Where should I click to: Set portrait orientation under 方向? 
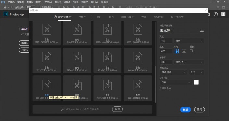(x=177, y=51)
